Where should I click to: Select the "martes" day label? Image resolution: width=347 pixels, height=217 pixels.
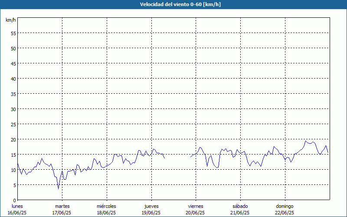click(x=62, y=206)
